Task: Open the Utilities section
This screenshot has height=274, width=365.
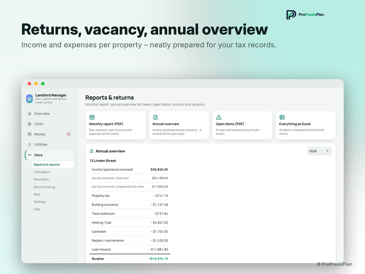Action: [49, 144]
